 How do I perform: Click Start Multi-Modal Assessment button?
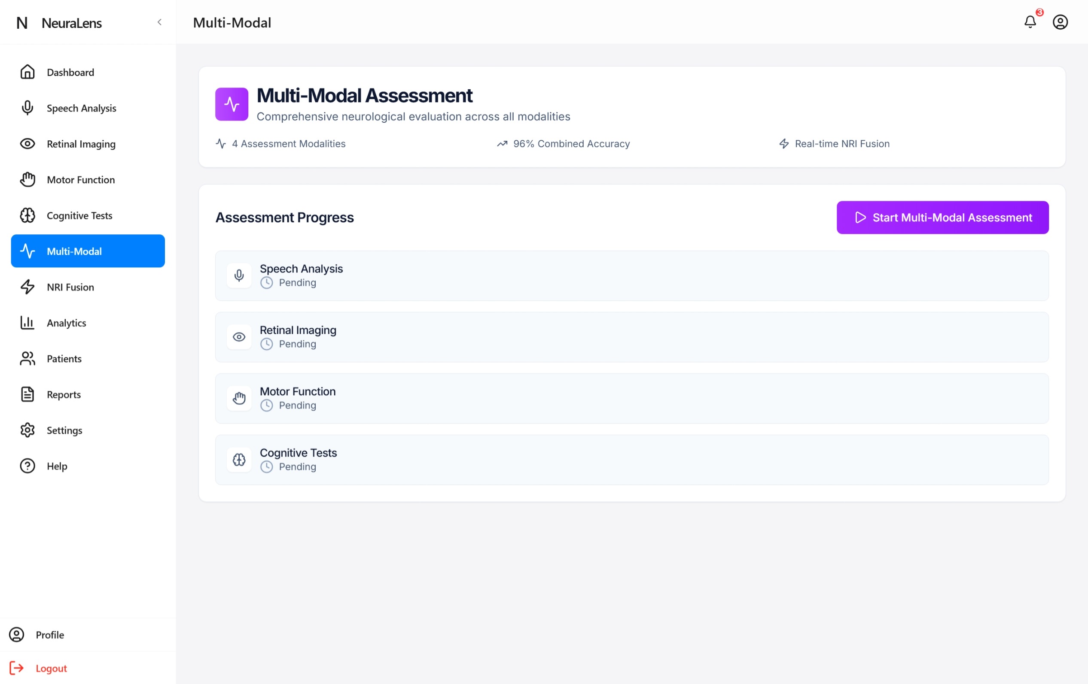point(942,218)
